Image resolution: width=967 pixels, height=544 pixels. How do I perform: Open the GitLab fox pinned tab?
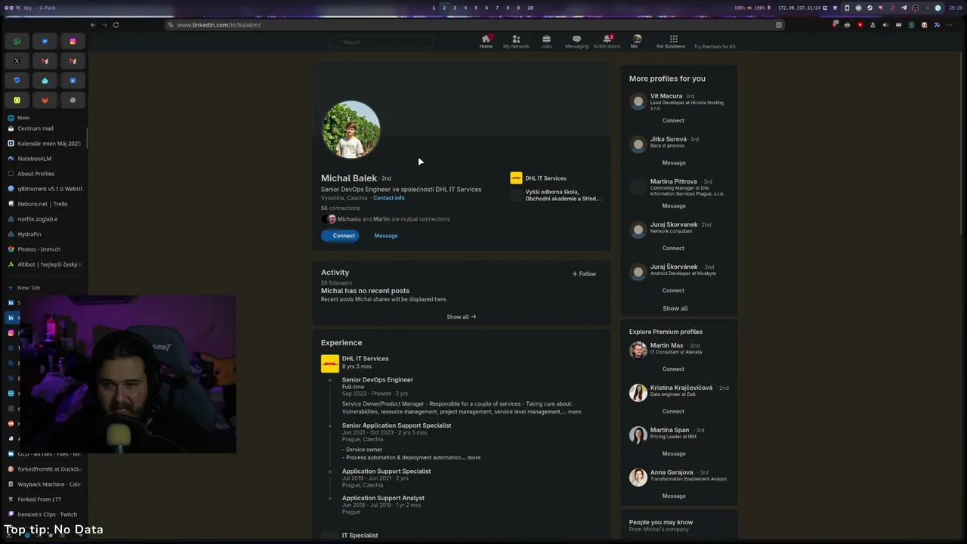45,100
